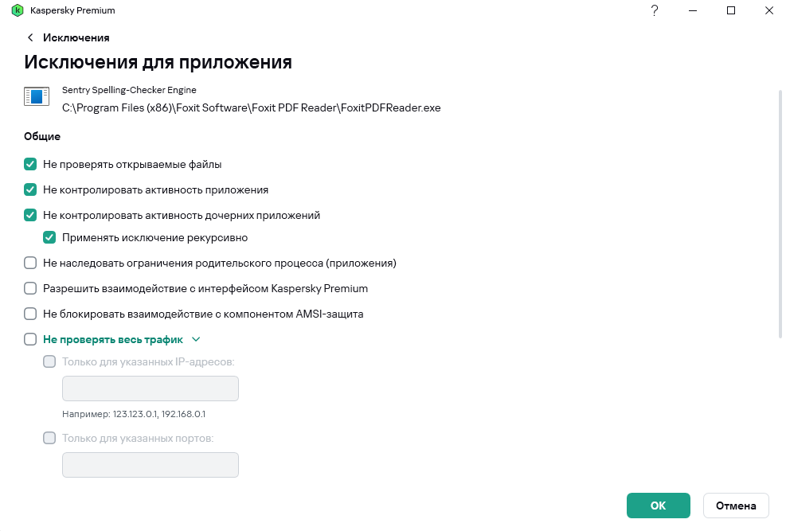Click the Kaspersky logo icon in title bar
The image size is (786, 531).
(x=17, y=10)
